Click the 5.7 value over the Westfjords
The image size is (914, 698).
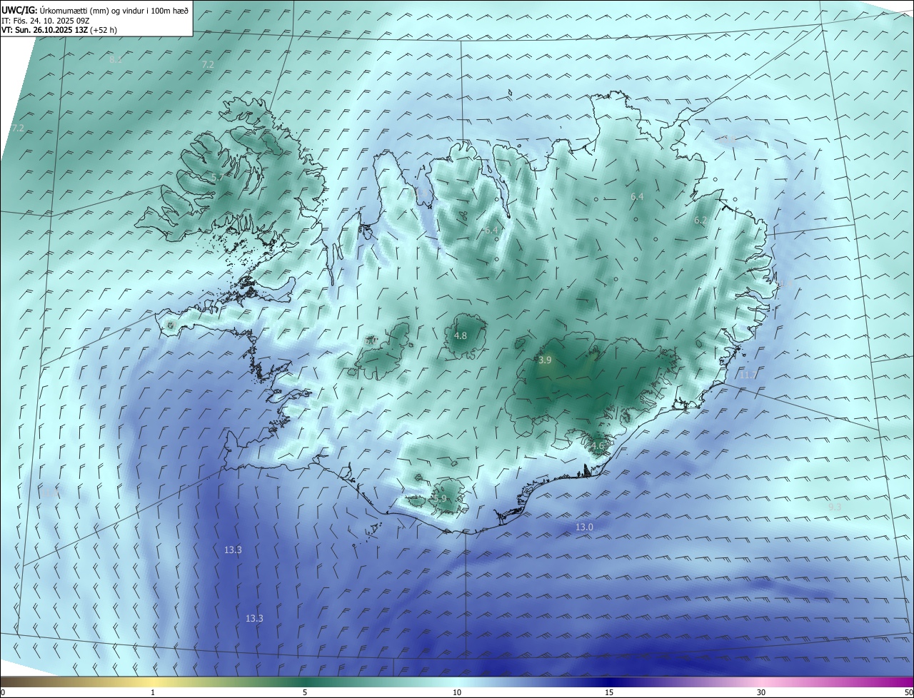218,176
